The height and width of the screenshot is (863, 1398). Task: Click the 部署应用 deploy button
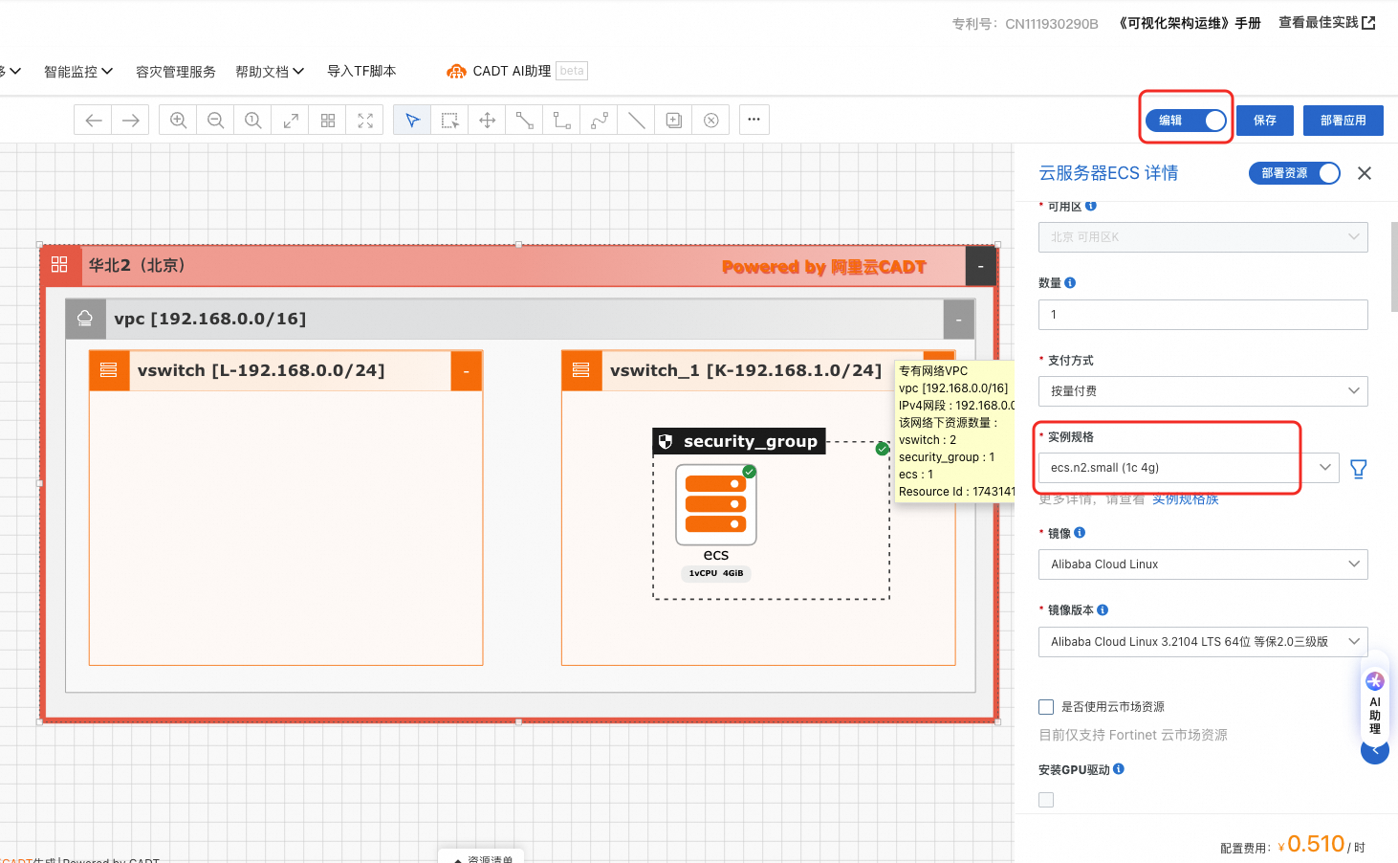[x=1343, y=121]
